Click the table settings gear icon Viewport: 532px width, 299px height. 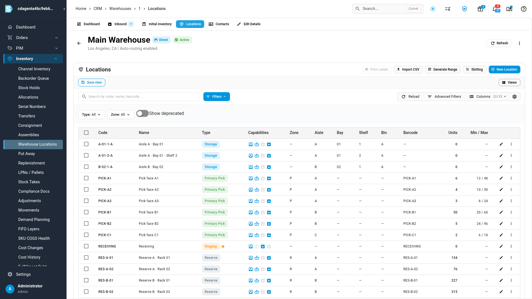point(515,97)
